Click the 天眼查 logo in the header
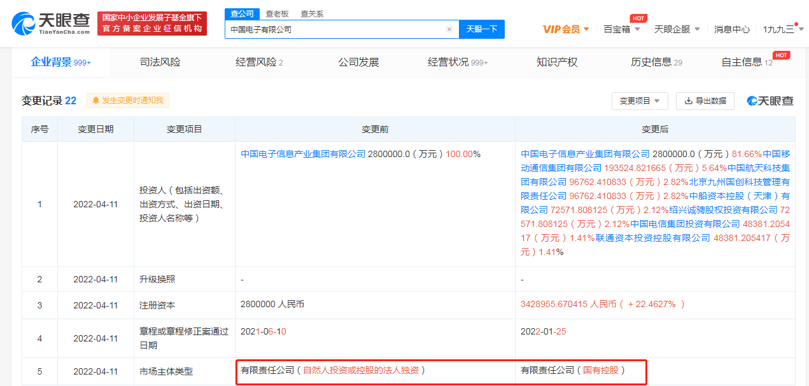Image resolution: width=809 pixels, height=386 pixels. click(50, 24)
